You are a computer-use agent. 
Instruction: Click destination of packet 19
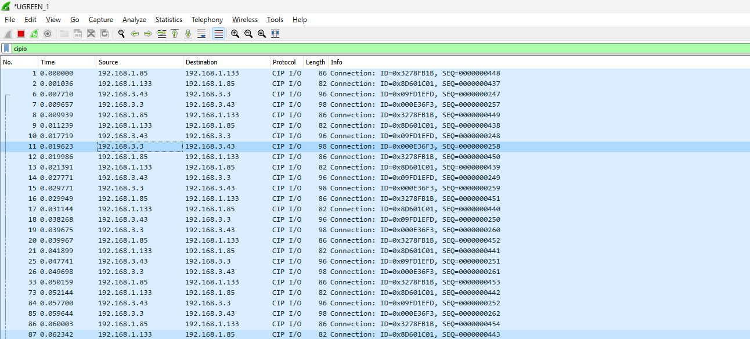click(x=210, y=230)
